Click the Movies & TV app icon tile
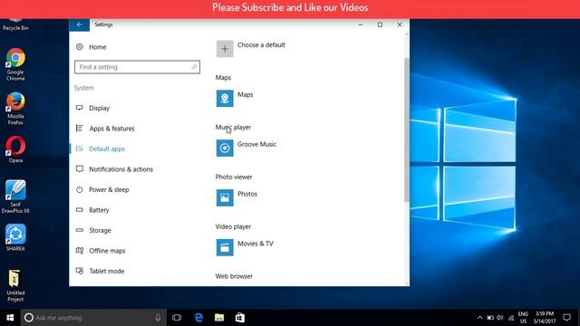Viewport: 580px width, 326px height. click(x=225, y=247)
